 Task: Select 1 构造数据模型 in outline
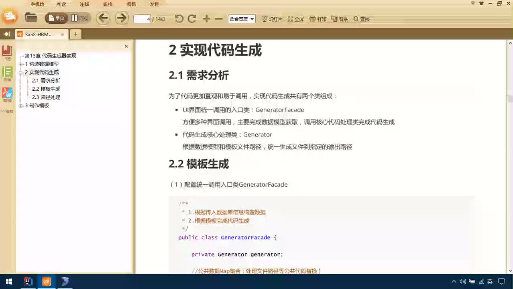42,64
